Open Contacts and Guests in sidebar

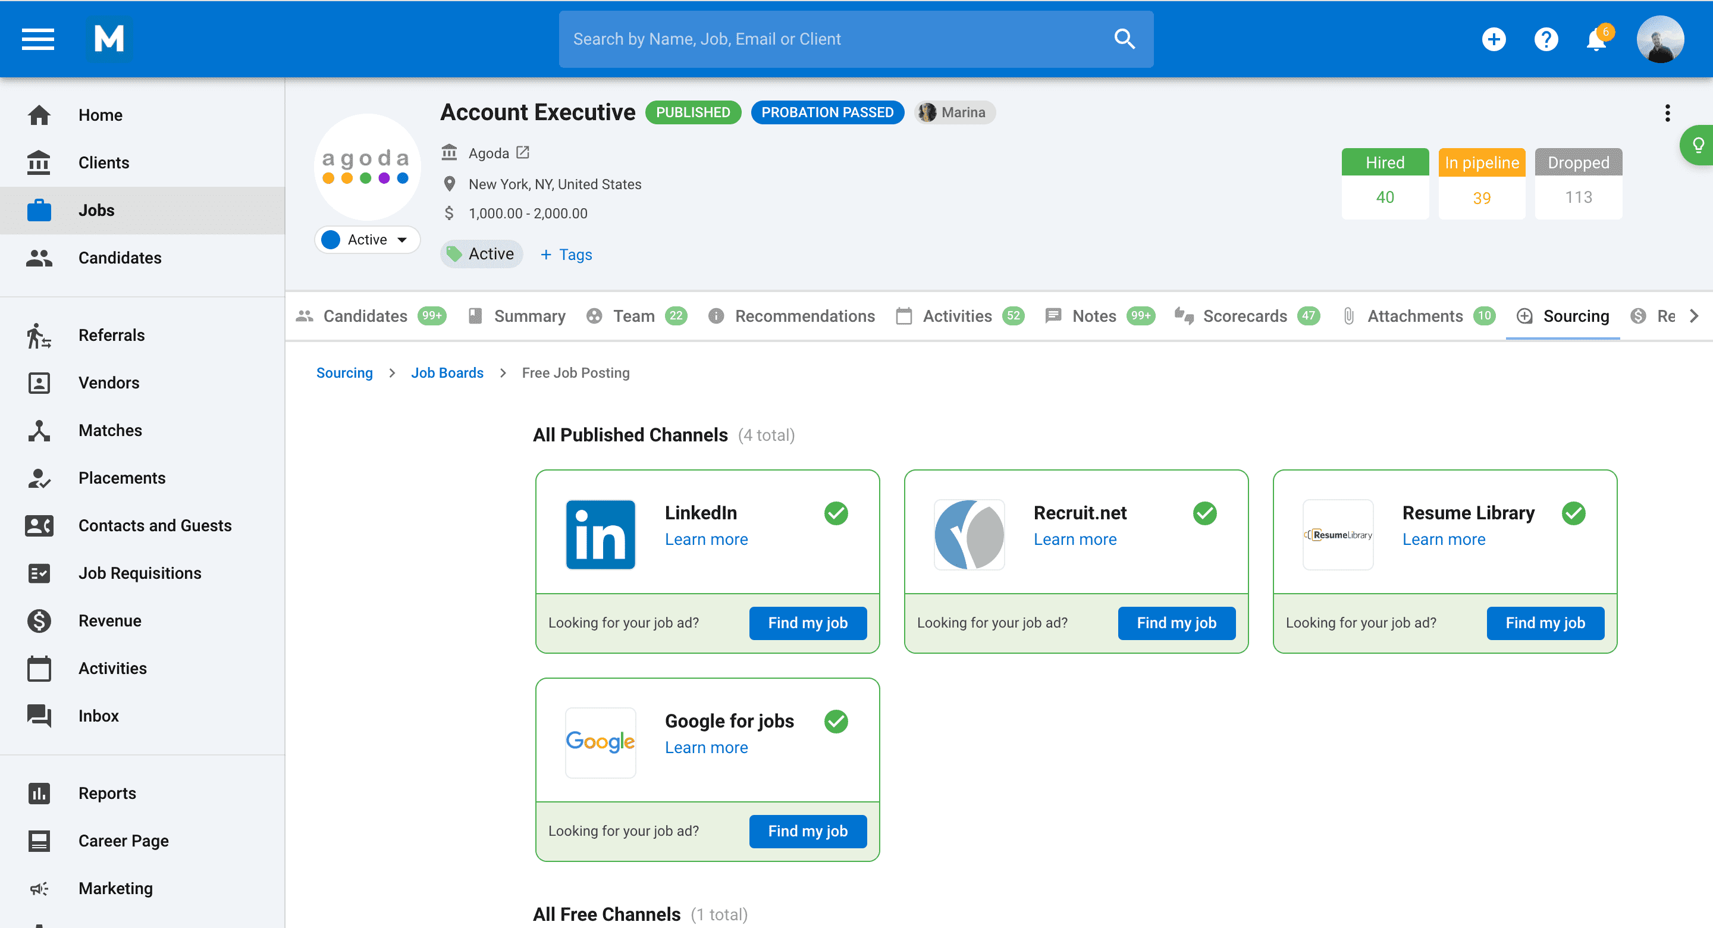coord(142,525)
